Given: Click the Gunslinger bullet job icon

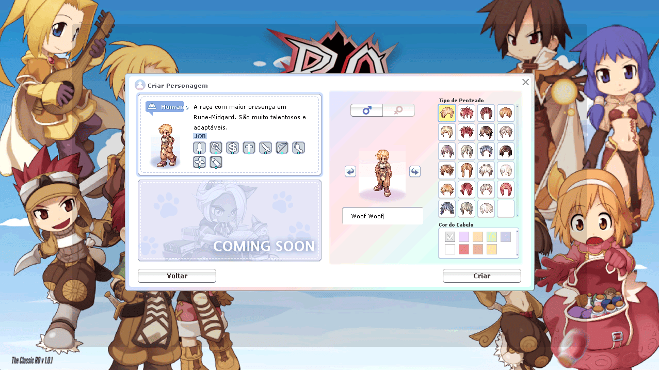Looking at the screenshot, I should coord(216,163).
